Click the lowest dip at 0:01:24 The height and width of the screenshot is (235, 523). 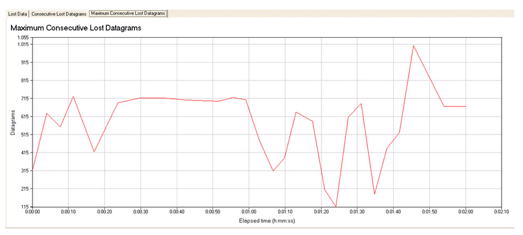(336, 206)
